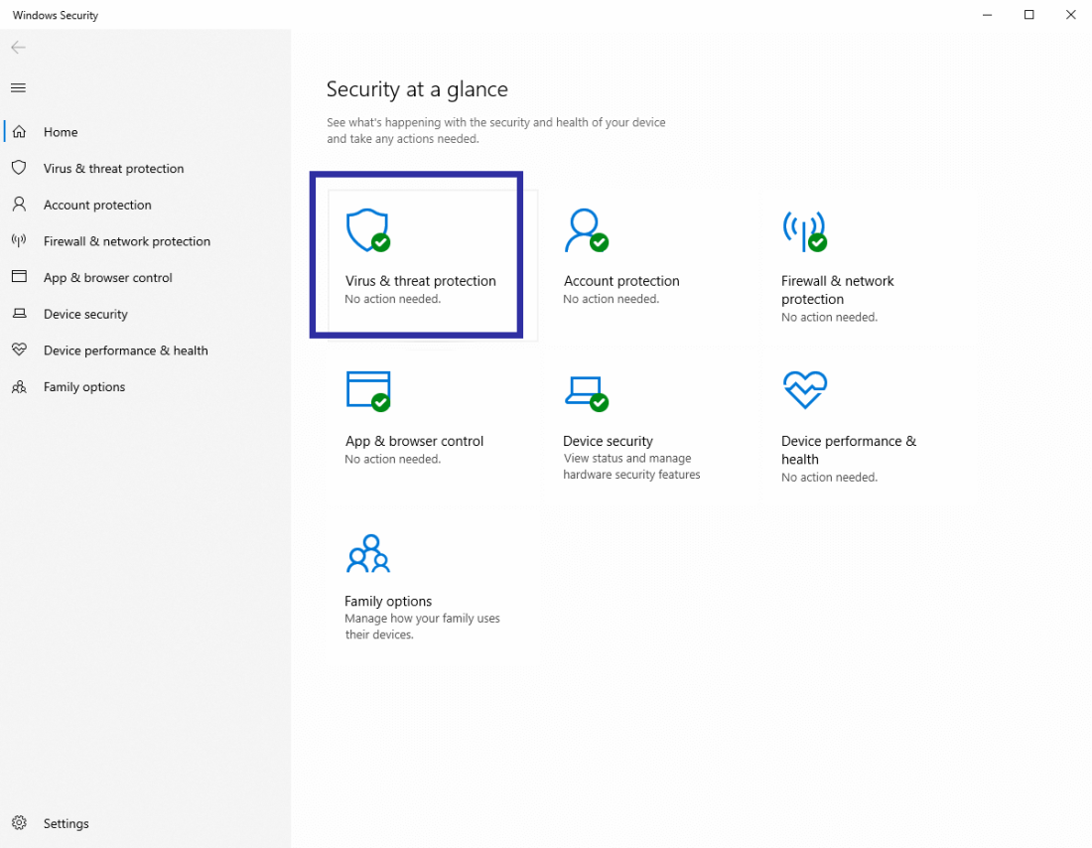Click the antenna icon for Firewall in sidebar
The height and width of the screenshot is (848, 1092).
pos(19,240)
